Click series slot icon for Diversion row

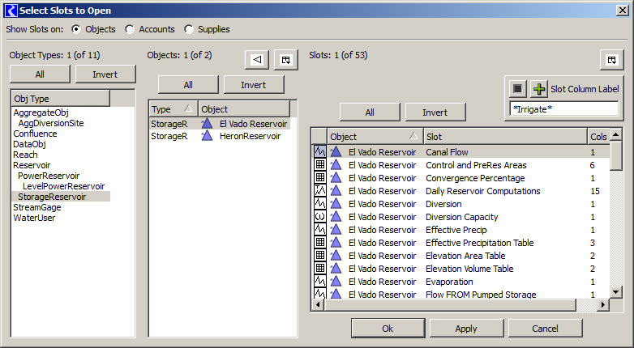[x=319, y=203]
